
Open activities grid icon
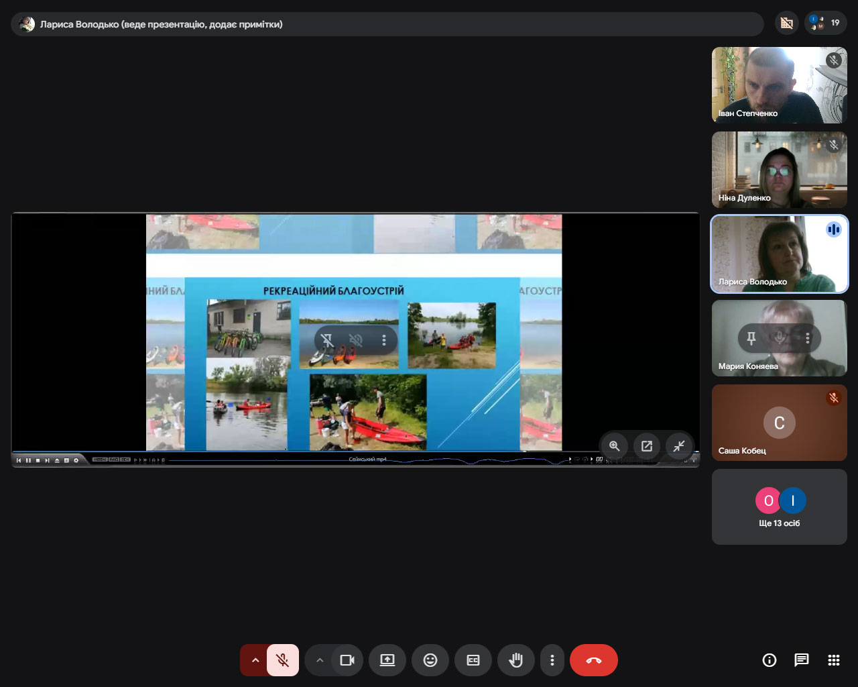(834, 660)
